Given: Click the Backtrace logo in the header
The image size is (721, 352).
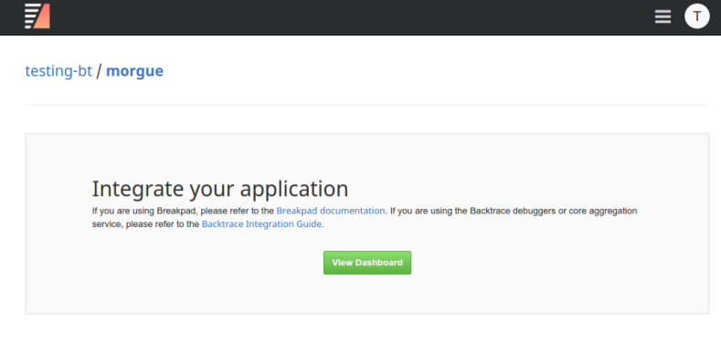Looking at the screenshot, I should (x=37, y=16).
